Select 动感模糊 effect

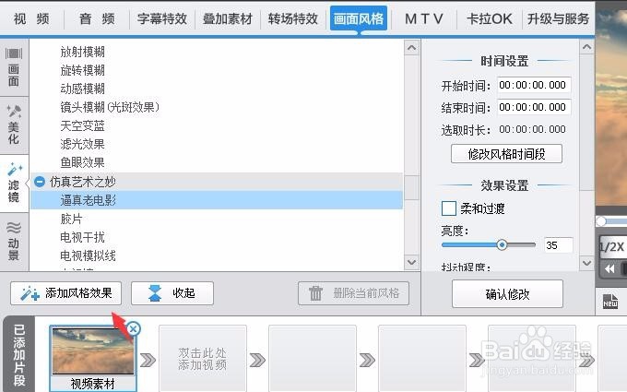click(82, 89)
